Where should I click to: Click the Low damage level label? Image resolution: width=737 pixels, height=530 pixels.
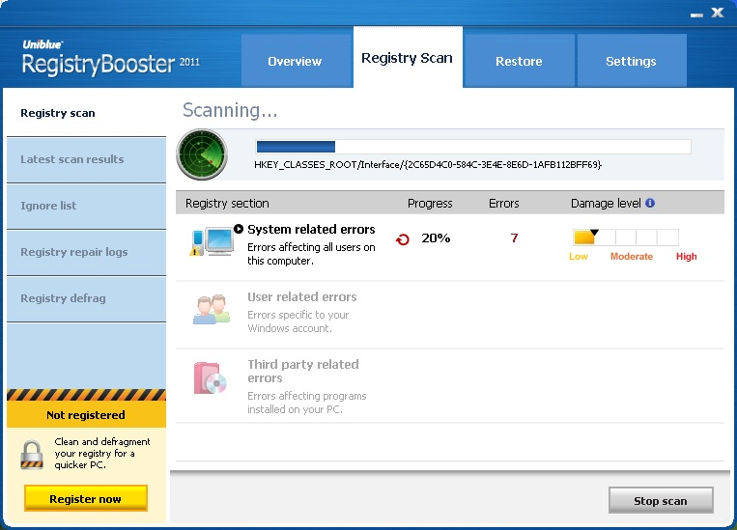[579, 257]
